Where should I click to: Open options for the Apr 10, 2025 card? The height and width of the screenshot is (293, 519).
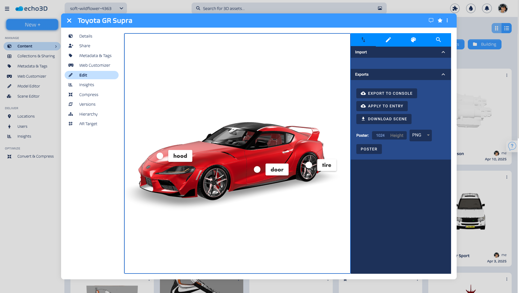pyautogui.click(x=507, y=75)
